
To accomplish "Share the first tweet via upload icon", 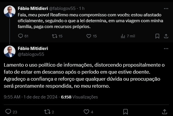I will (166, 36).
